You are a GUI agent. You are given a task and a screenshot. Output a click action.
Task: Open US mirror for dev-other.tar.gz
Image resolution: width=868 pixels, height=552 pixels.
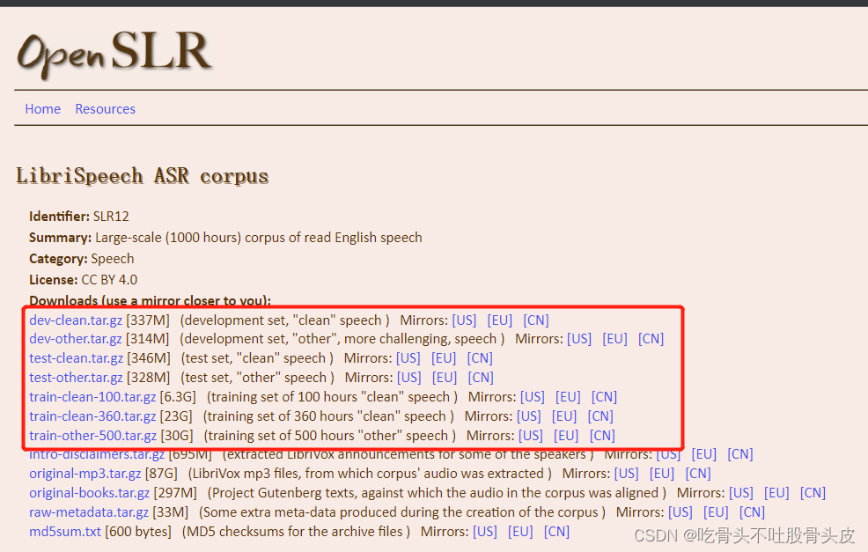(579, 339)
